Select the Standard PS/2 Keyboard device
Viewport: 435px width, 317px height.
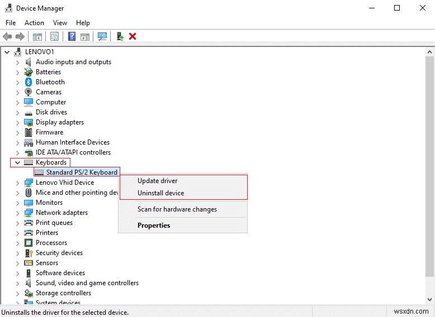[77, 172]
